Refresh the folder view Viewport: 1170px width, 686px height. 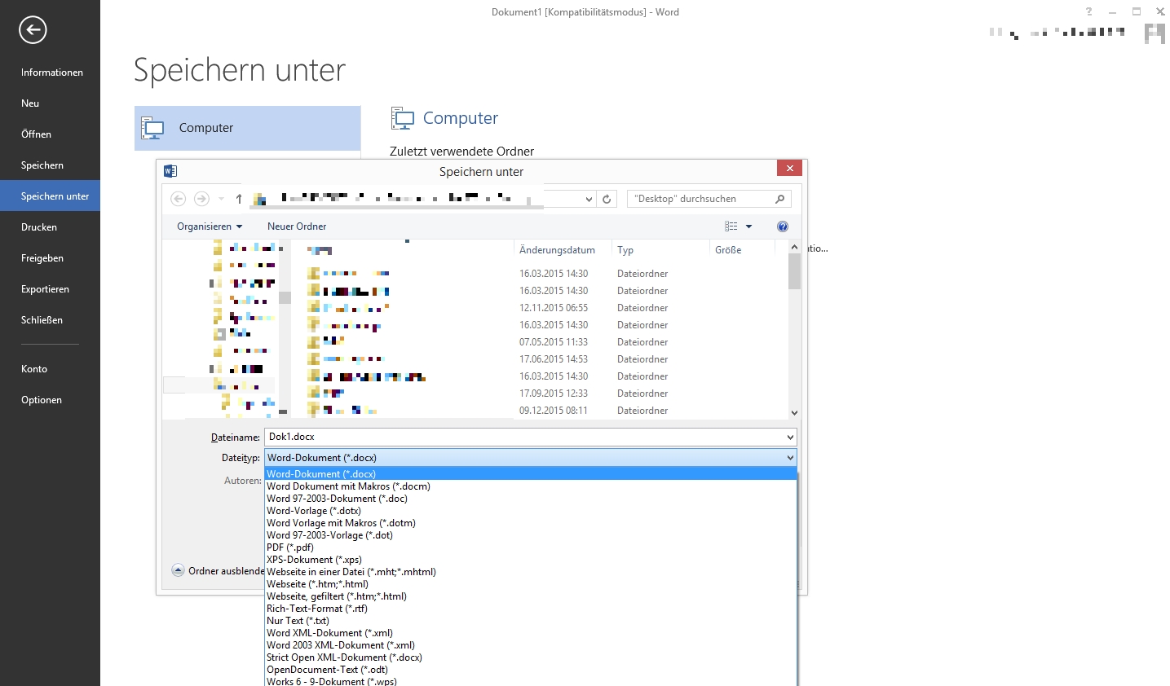pyautogui.click(x=607, y=199)
